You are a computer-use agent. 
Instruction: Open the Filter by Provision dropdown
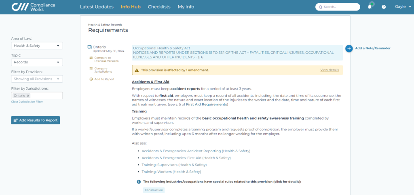pos(37,79)
